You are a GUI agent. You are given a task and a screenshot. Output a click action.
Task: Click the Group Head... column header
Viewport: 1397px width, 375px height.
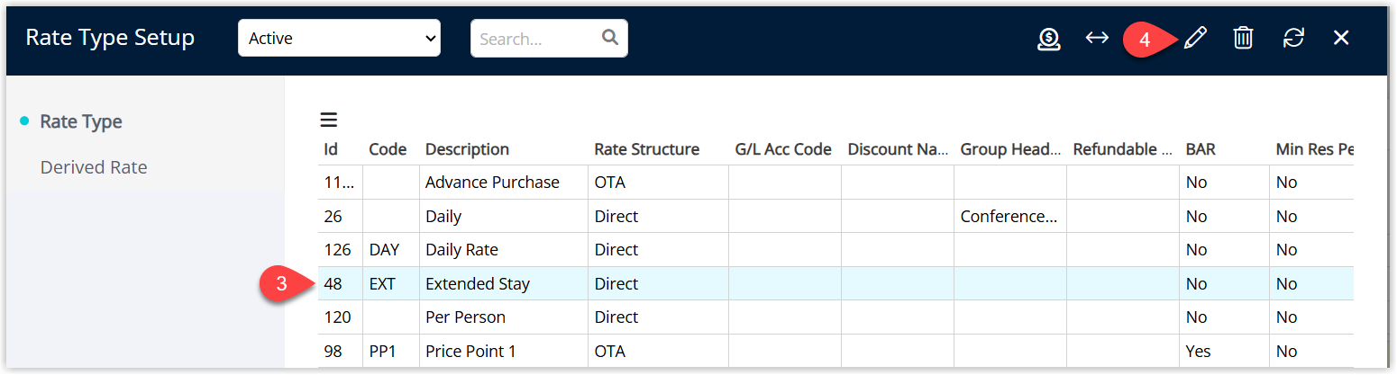pos(1010,149)
